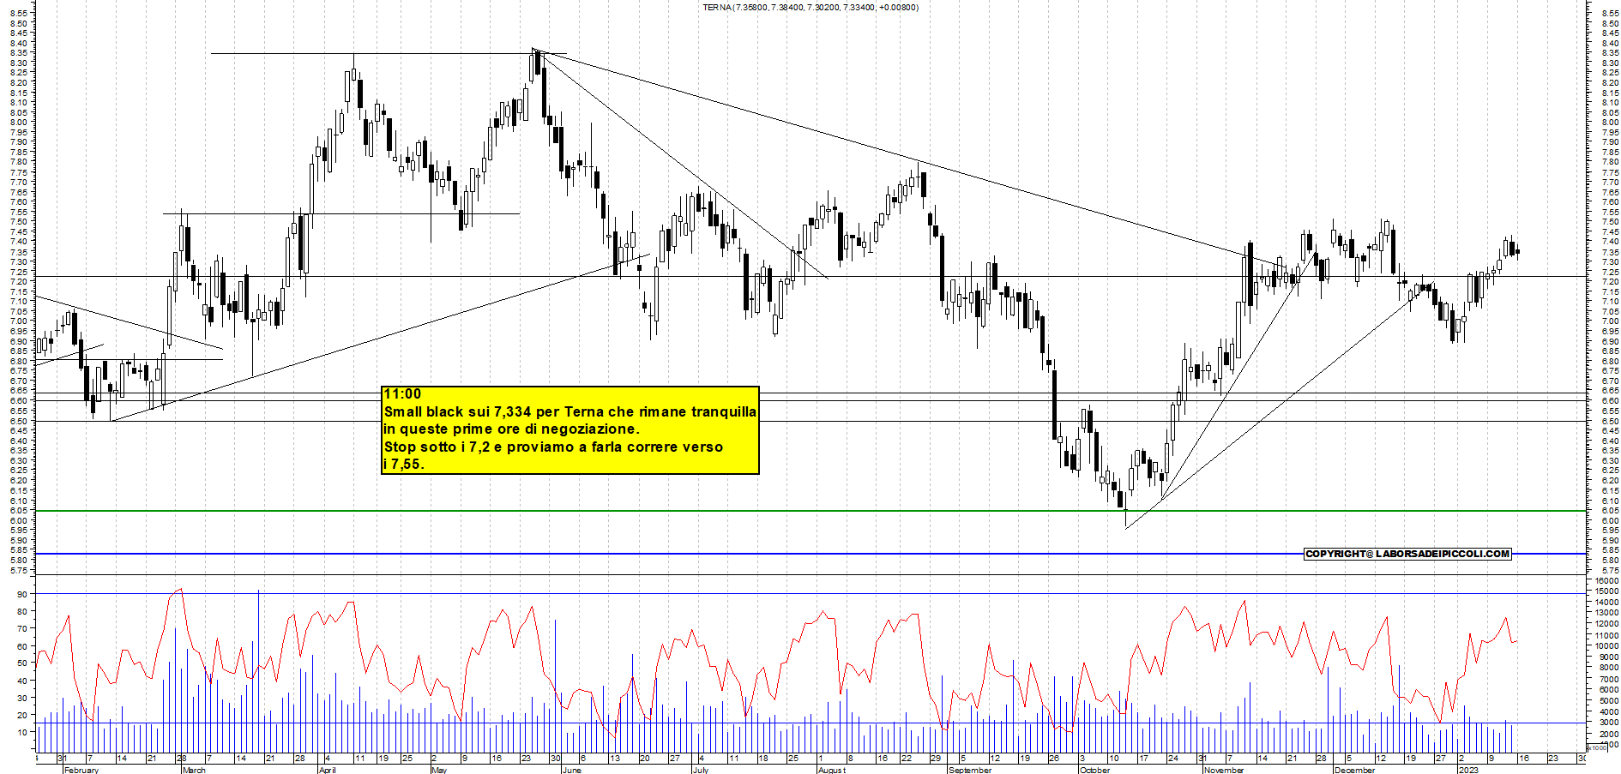1621x774 pixels.
Task: Click the 50 oscillator axis value
Action: pyautogui.click(x=21, y=663)
